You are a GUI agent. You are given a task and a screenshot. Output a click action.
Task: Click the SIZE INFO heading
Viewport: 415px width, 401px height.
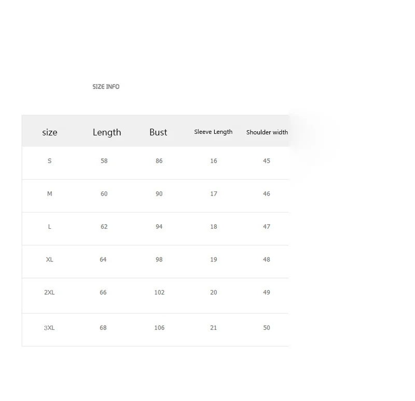(x=106, y=87)
